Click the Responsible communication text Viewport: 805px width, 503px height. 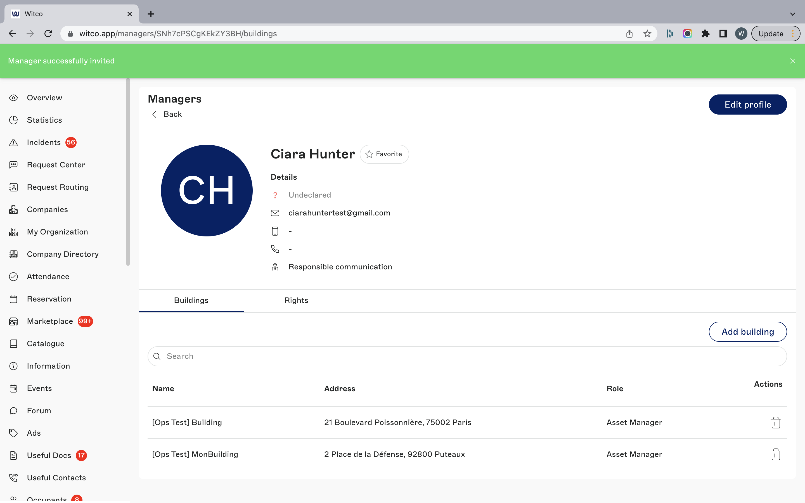pyautogui.click(x=340, y=267)
